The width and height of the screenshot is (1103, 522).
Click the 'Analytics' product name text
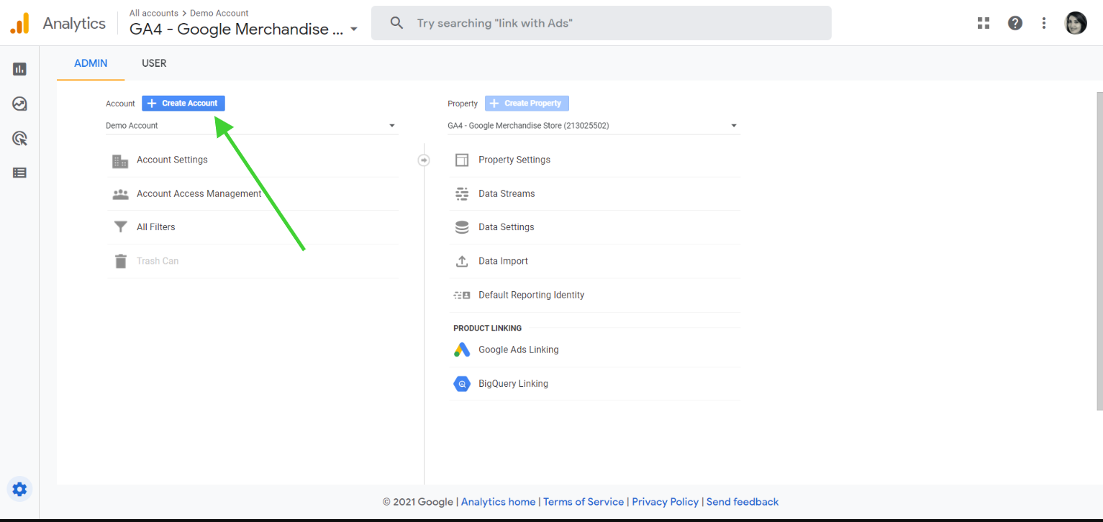(x=74, y=23)
